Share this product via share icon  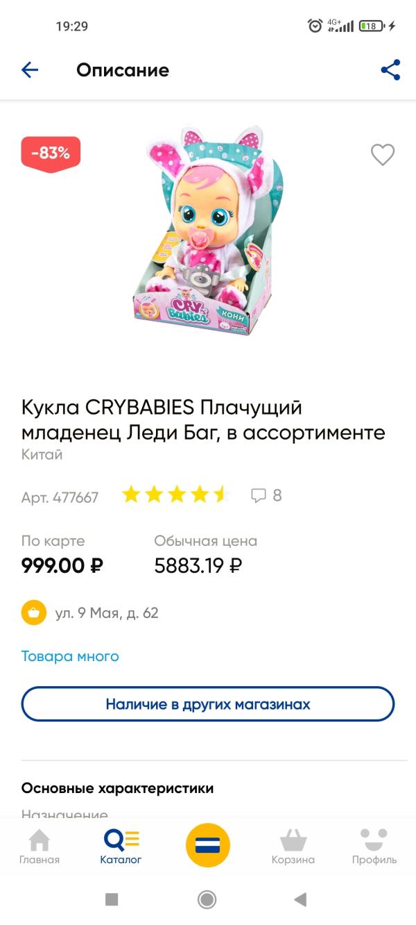point(391,70)
